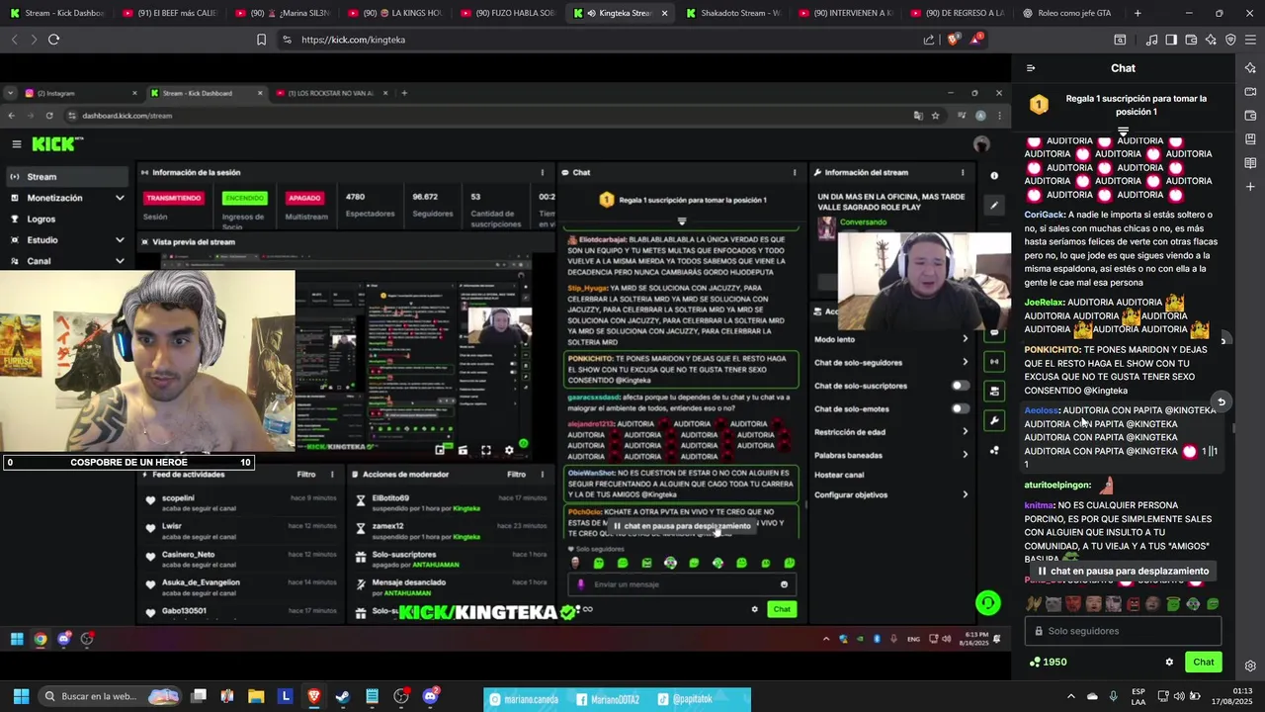
Task: Open the chat settings gear beside the Chat button
Action: [x=1169, y=663]
